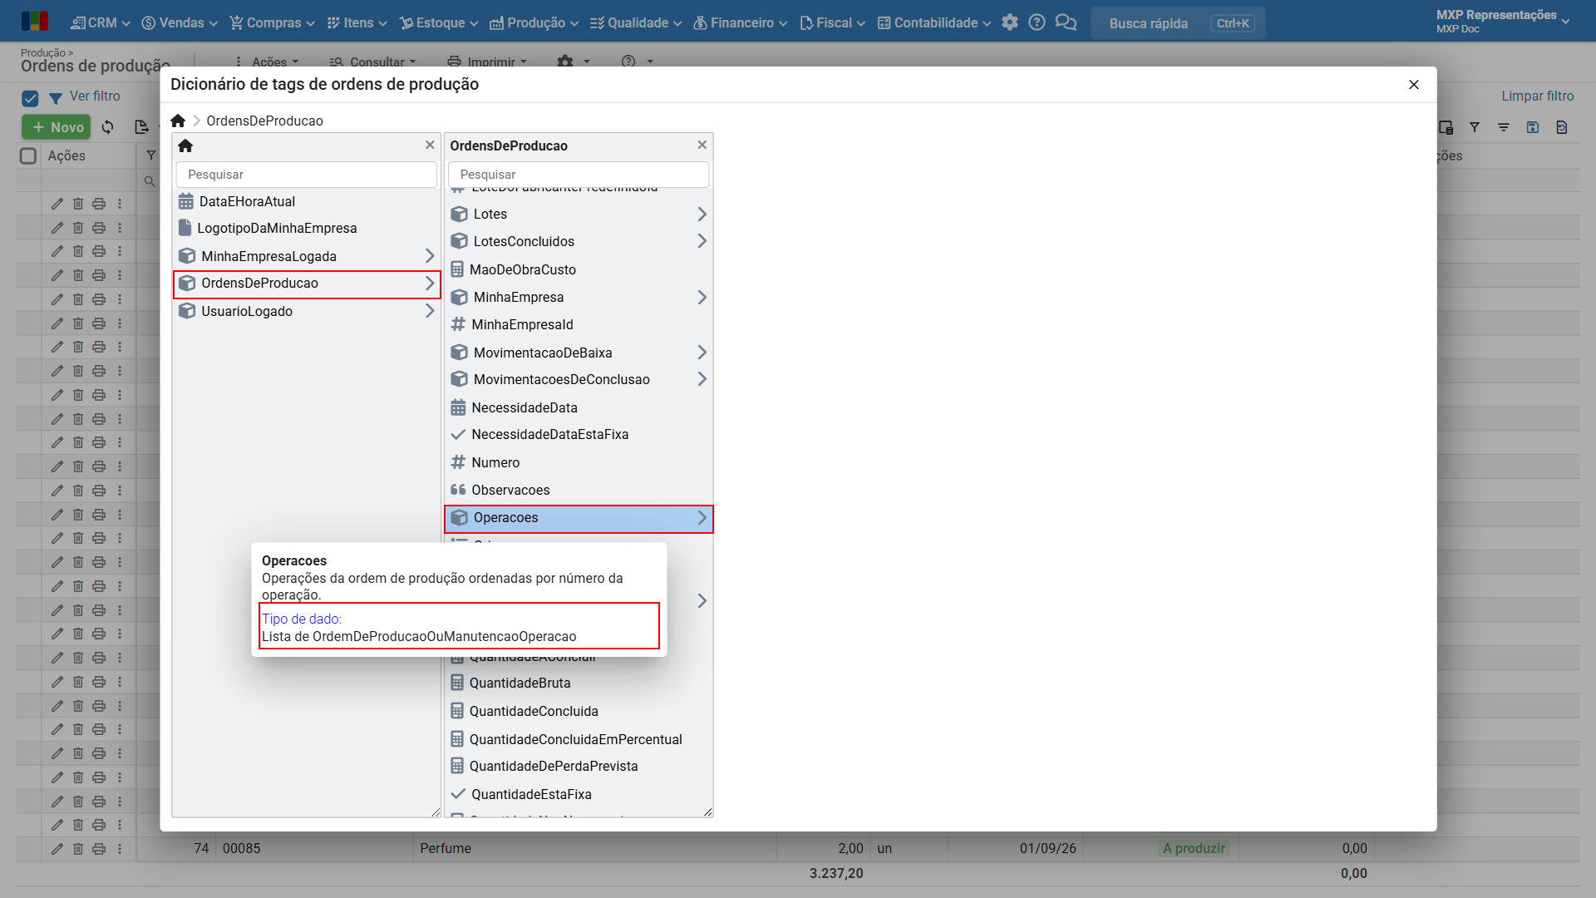The height and width of the screenshot is (898, 1596).
Task: Open the settings gear in the top bar
Action: coord(1010,22)
